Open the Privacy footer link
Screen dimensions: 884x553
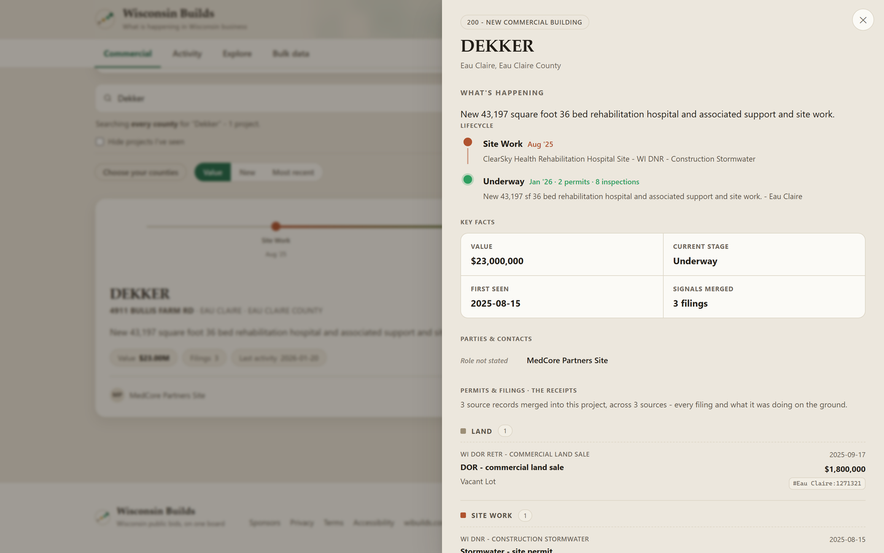(x=302, y=523)
